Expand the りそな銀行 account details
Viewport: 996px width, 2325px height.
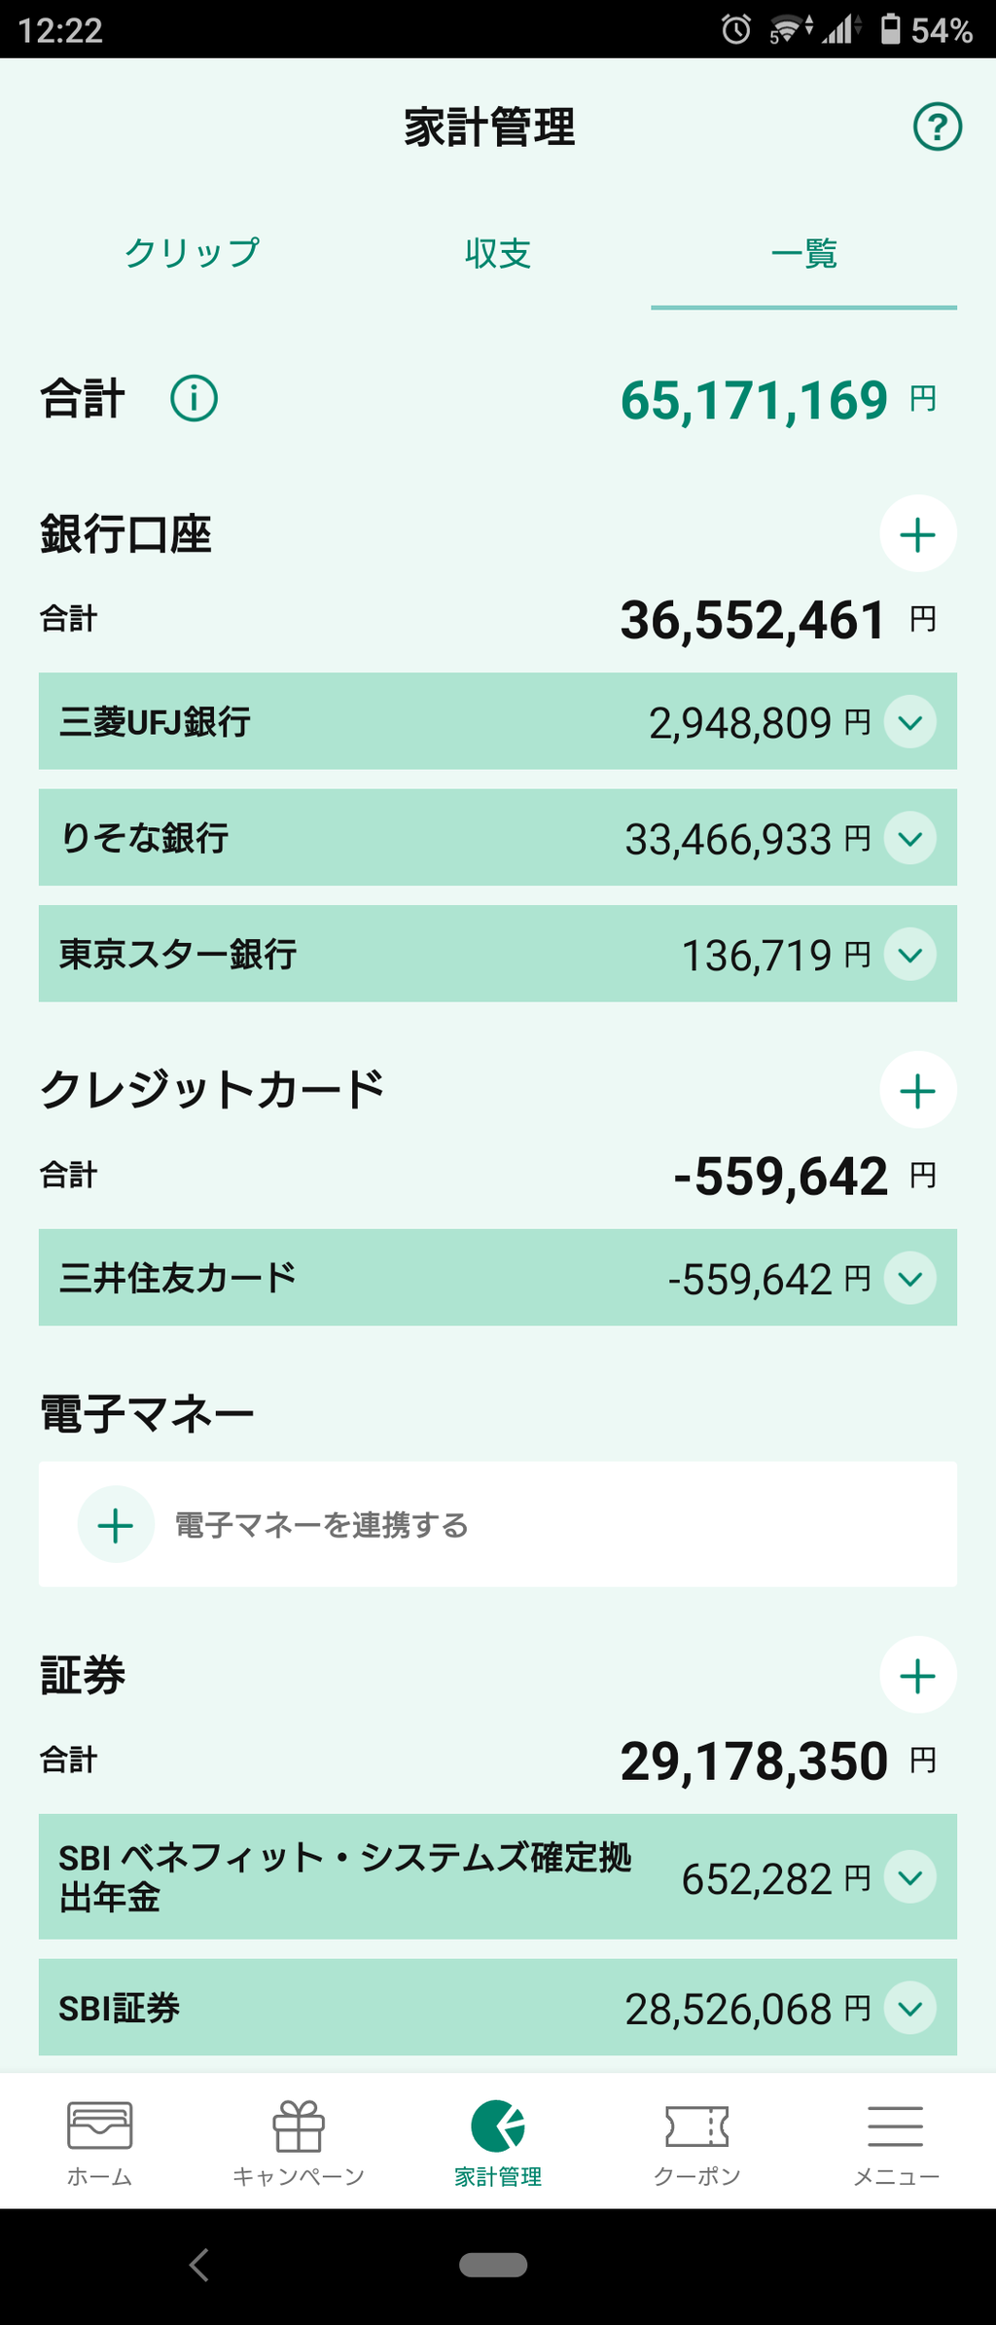pos(910,838)
